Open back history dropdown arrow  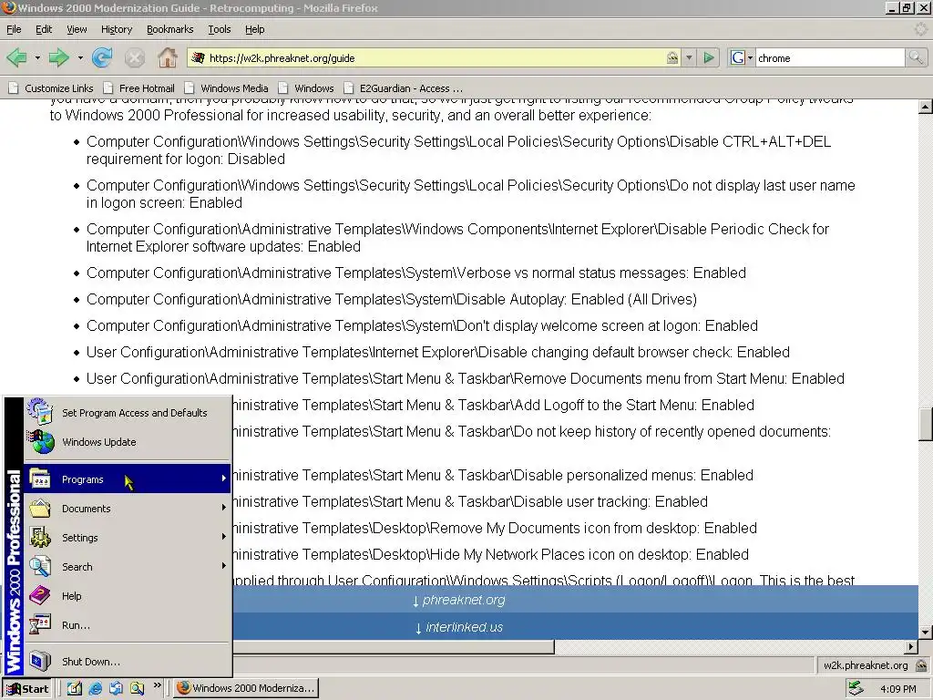pyautogui.click(x=36, y=57)
